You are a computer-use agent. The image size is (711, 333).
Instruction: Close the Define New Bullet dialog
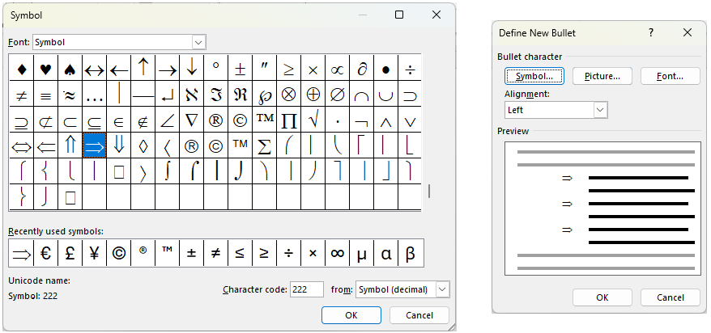(x=688, y=32)
